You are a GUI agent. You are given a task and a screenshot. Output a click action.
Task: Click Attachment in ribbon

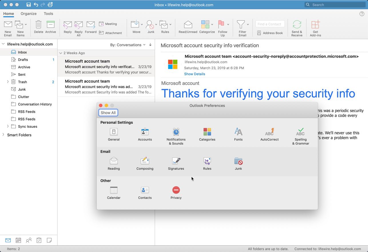tap(110, 33)
